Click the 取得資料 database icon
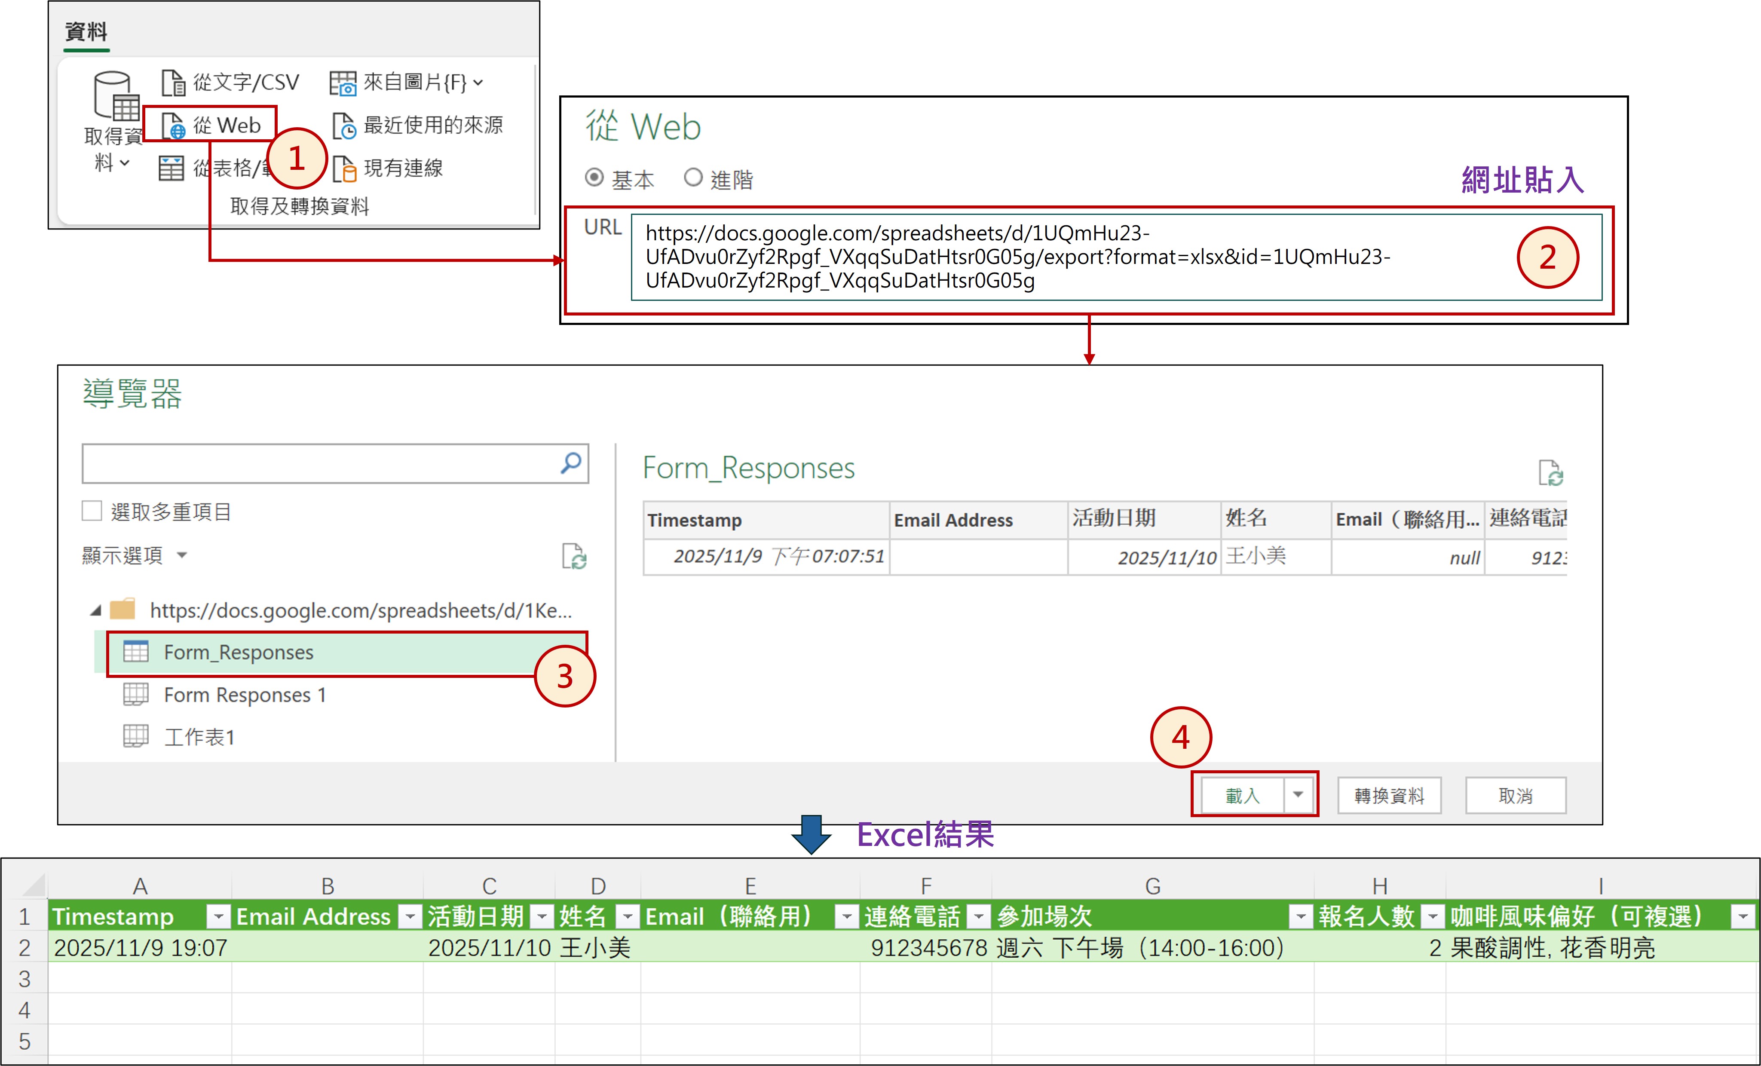The width and height of the screenshot is (1761, 1066). [115, 96]
